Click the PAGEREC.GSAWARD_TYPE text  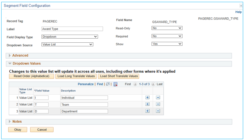coord(218,19)
